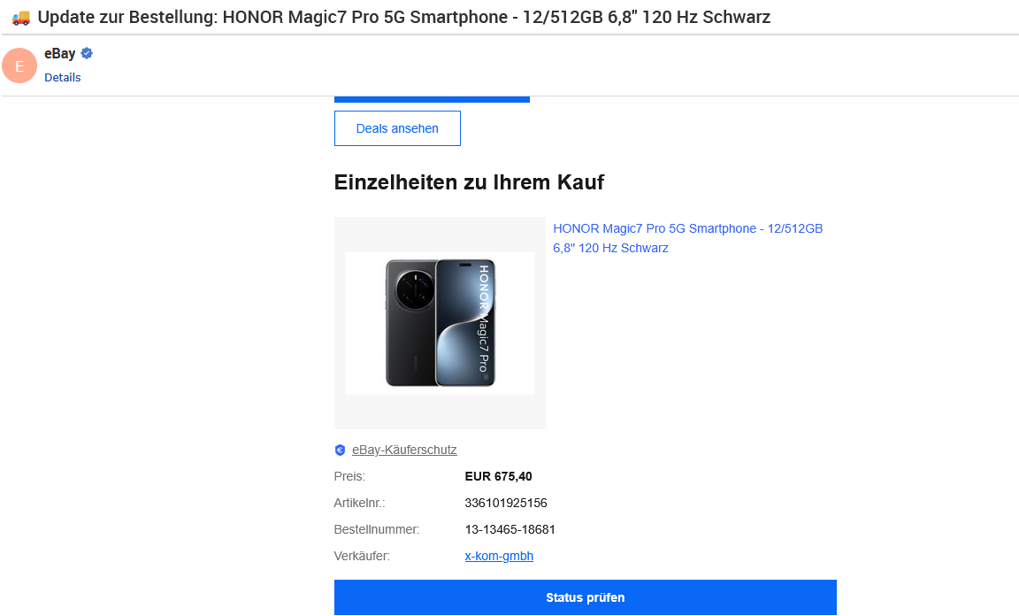Open the Deals ansehen button
This screenshot has height=616, width=1019.
point(397,128)
